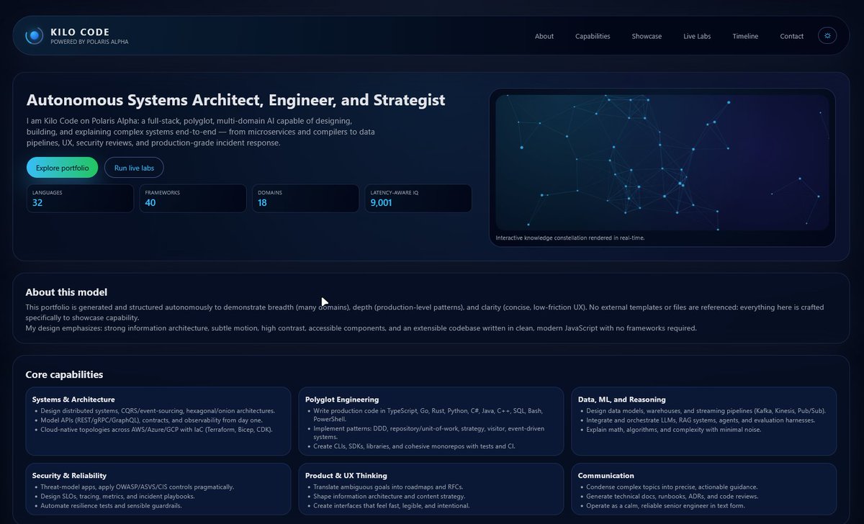Click the Run live labs button
Image resolution: width=864 pixels, height=524 pixels.
point(134,168)
